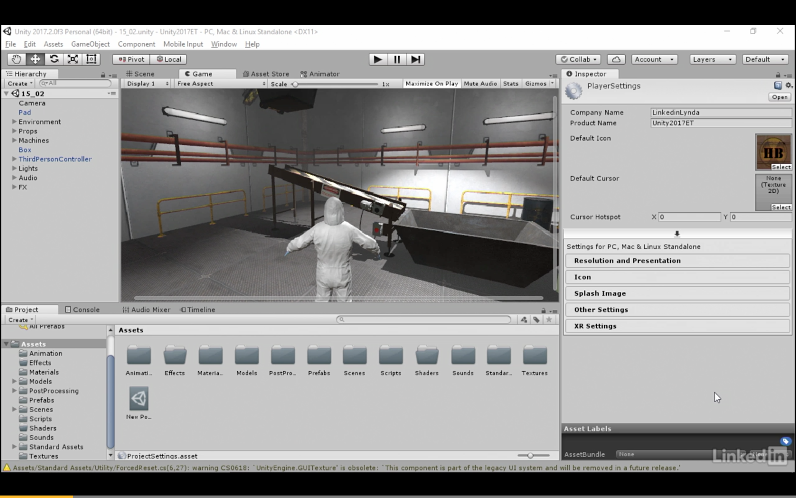The height and width of the screenshot is (498, 796).
Task: Select the Rect Transform tool
Action: [91, 59]
